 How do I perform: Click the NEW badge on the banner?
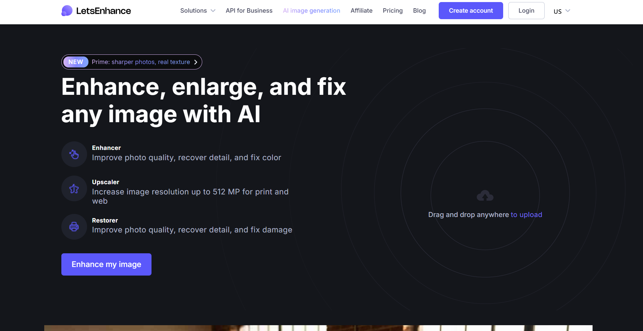coord(76,62)
